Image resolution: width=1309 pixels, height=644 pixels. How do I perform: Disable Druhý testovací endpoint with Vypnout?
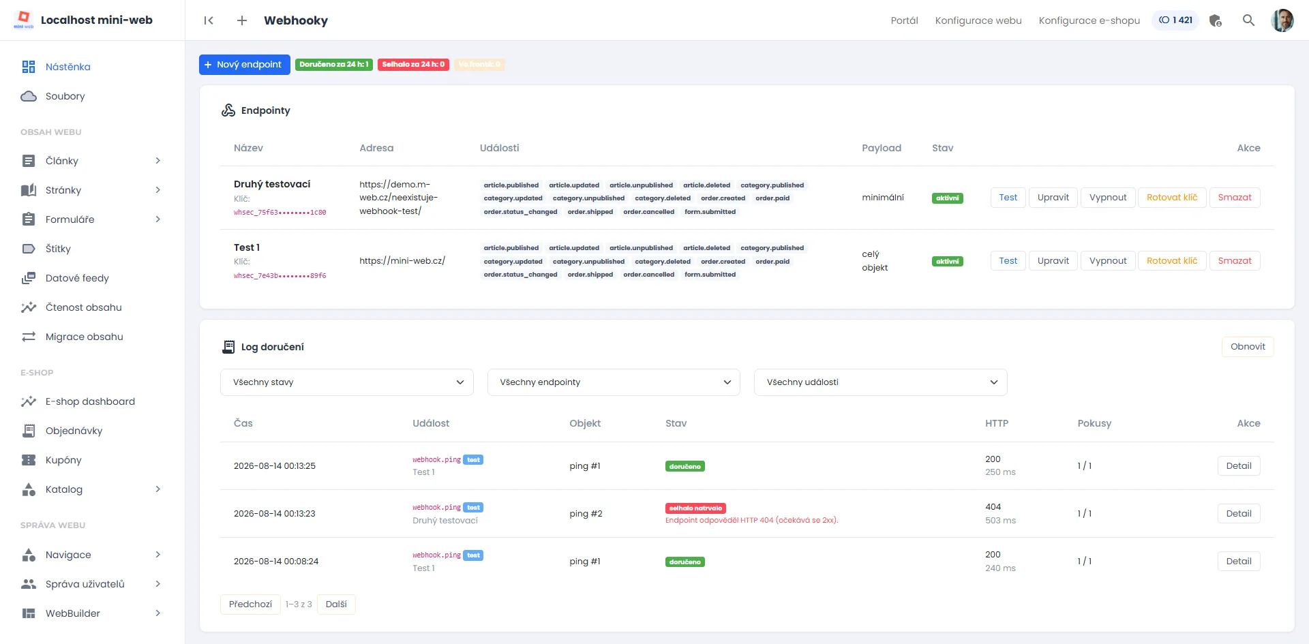tap(1108, 198)
